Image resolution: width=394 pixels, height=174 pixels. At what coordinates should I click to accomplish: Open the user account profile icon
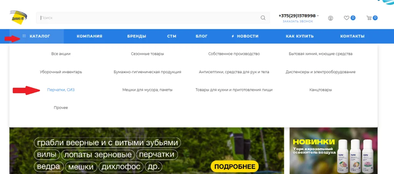pos(331,18)
